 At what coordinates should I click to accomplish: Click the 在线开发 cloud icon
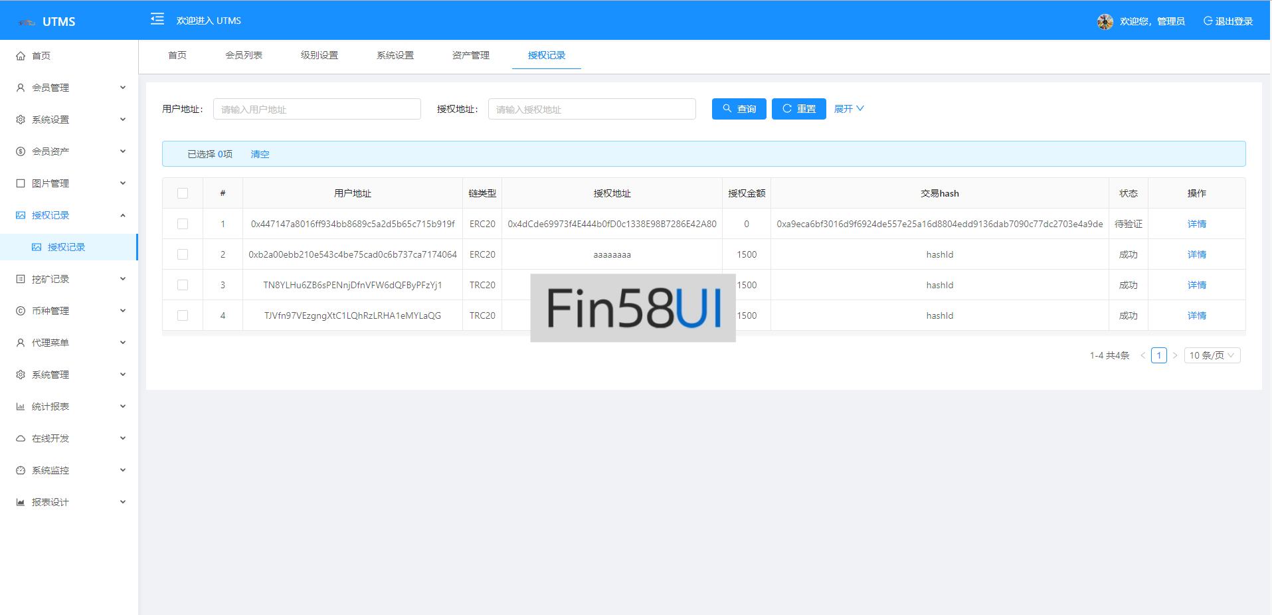[x=21, y=438]
